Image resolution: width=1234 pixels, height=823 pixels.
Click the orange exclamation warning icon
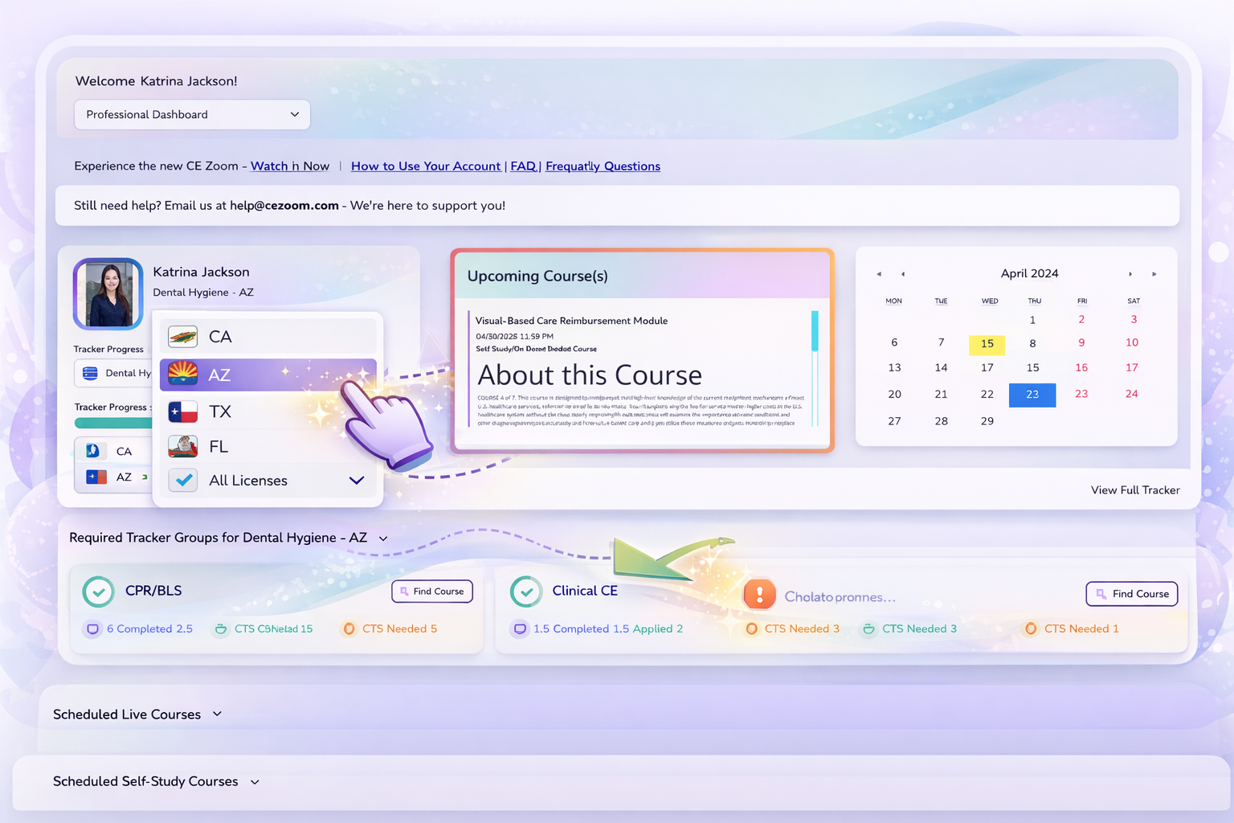tap(759, 595)
